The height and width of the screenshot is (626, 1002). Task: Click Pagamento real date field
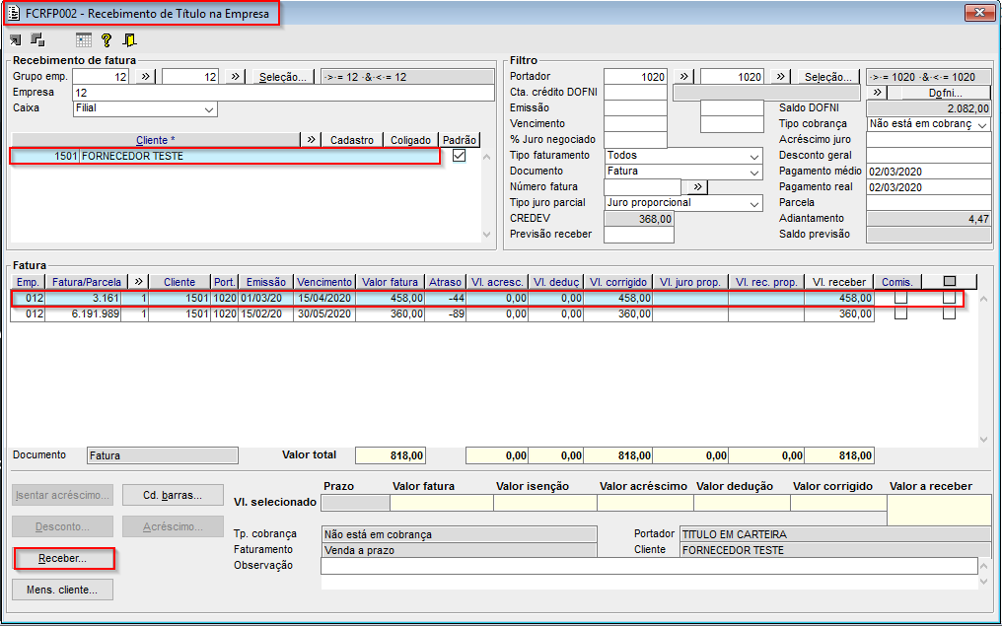(928, 187)
